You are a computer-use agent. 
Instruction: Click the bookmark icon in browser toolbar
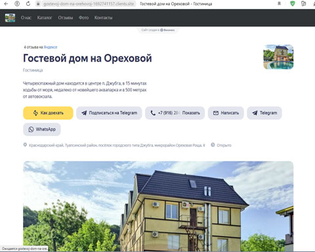[279, 4]
